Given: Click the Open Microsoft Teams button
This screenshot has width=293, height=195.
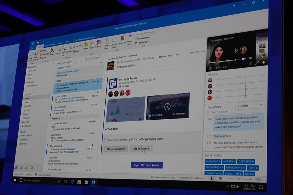Looking at the screenshot, I should 146,165.
